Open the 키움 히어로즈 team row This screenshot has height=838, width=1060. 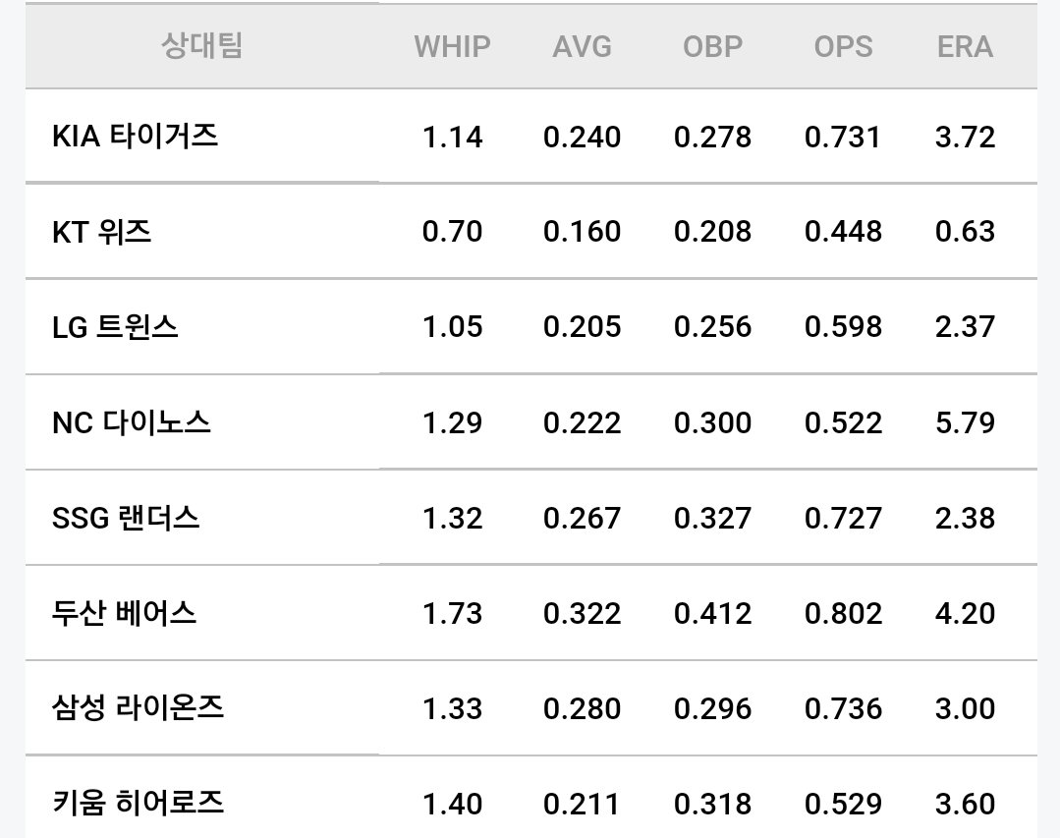point(530,798)
